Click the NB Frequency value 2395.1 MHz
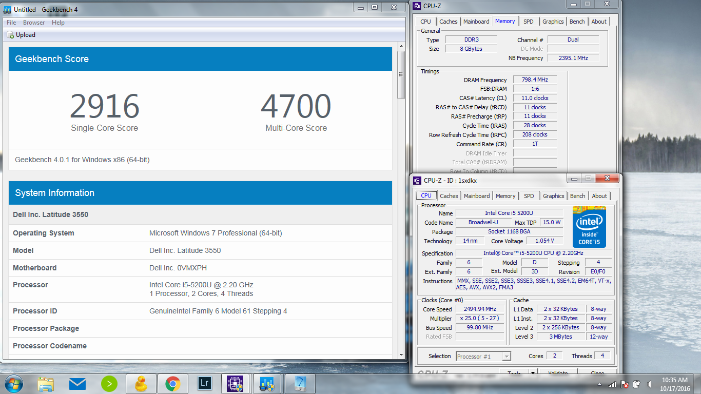701x394 pixels. tap(573, 58)
